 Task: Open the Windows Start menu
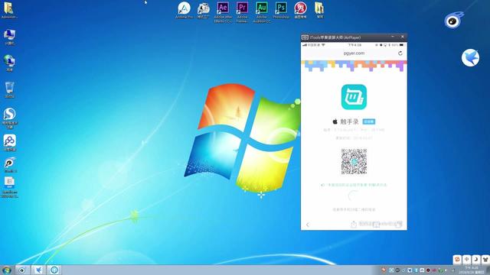7,270
